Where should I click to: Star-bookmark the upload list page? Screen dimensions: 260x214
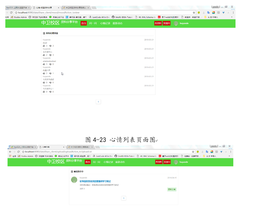[x=193, y=152]
